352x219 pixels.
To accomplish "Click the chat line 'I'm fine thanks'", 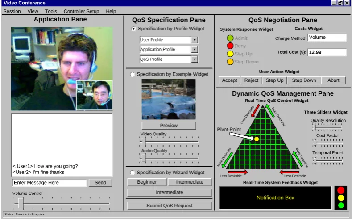I will pos(49,172).
